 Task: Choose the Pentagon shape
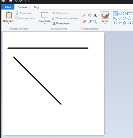[125, 18]
